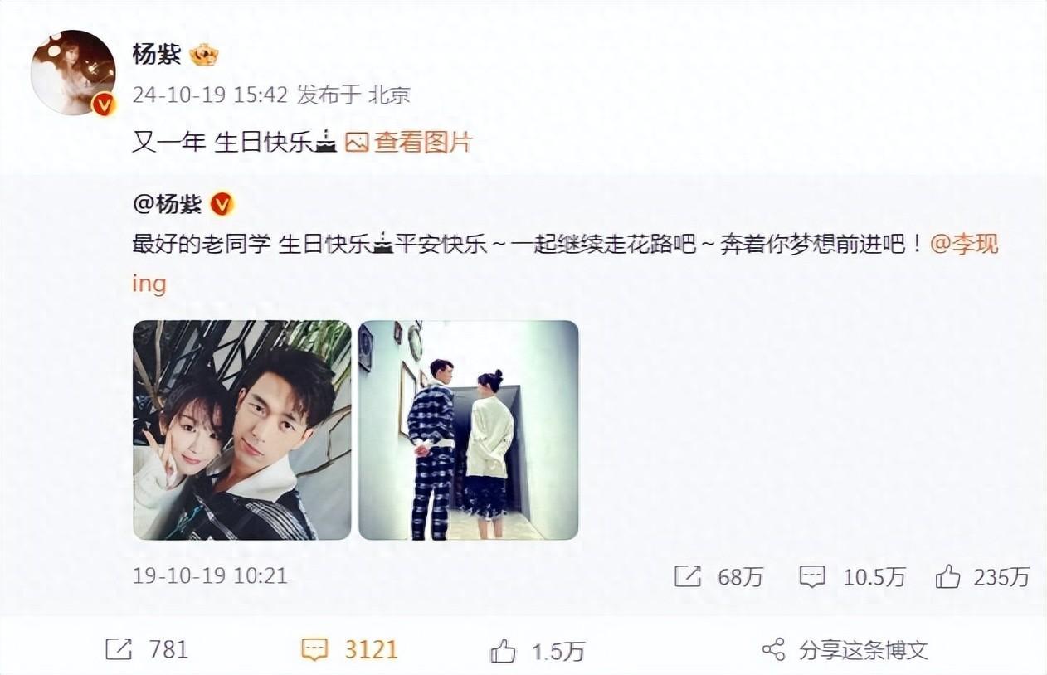
Task: Click the 杨紫 username at the top
Action: (157, 55)
